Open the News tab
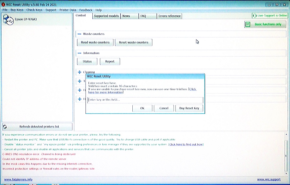 click(129, 16)
